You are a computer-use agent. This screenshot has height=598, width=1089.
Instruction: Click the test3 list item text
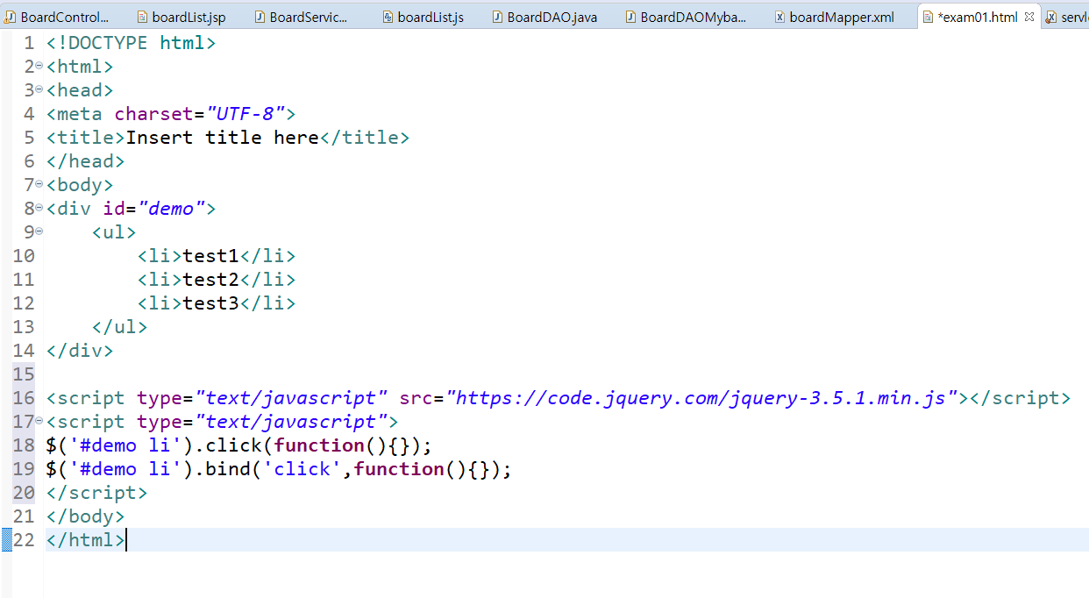(x=210, y=303)
